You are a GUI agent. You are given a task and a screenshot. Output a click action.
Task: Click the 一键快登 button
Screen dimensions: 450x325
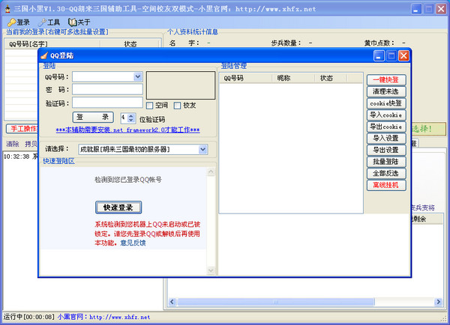(386, 79)
